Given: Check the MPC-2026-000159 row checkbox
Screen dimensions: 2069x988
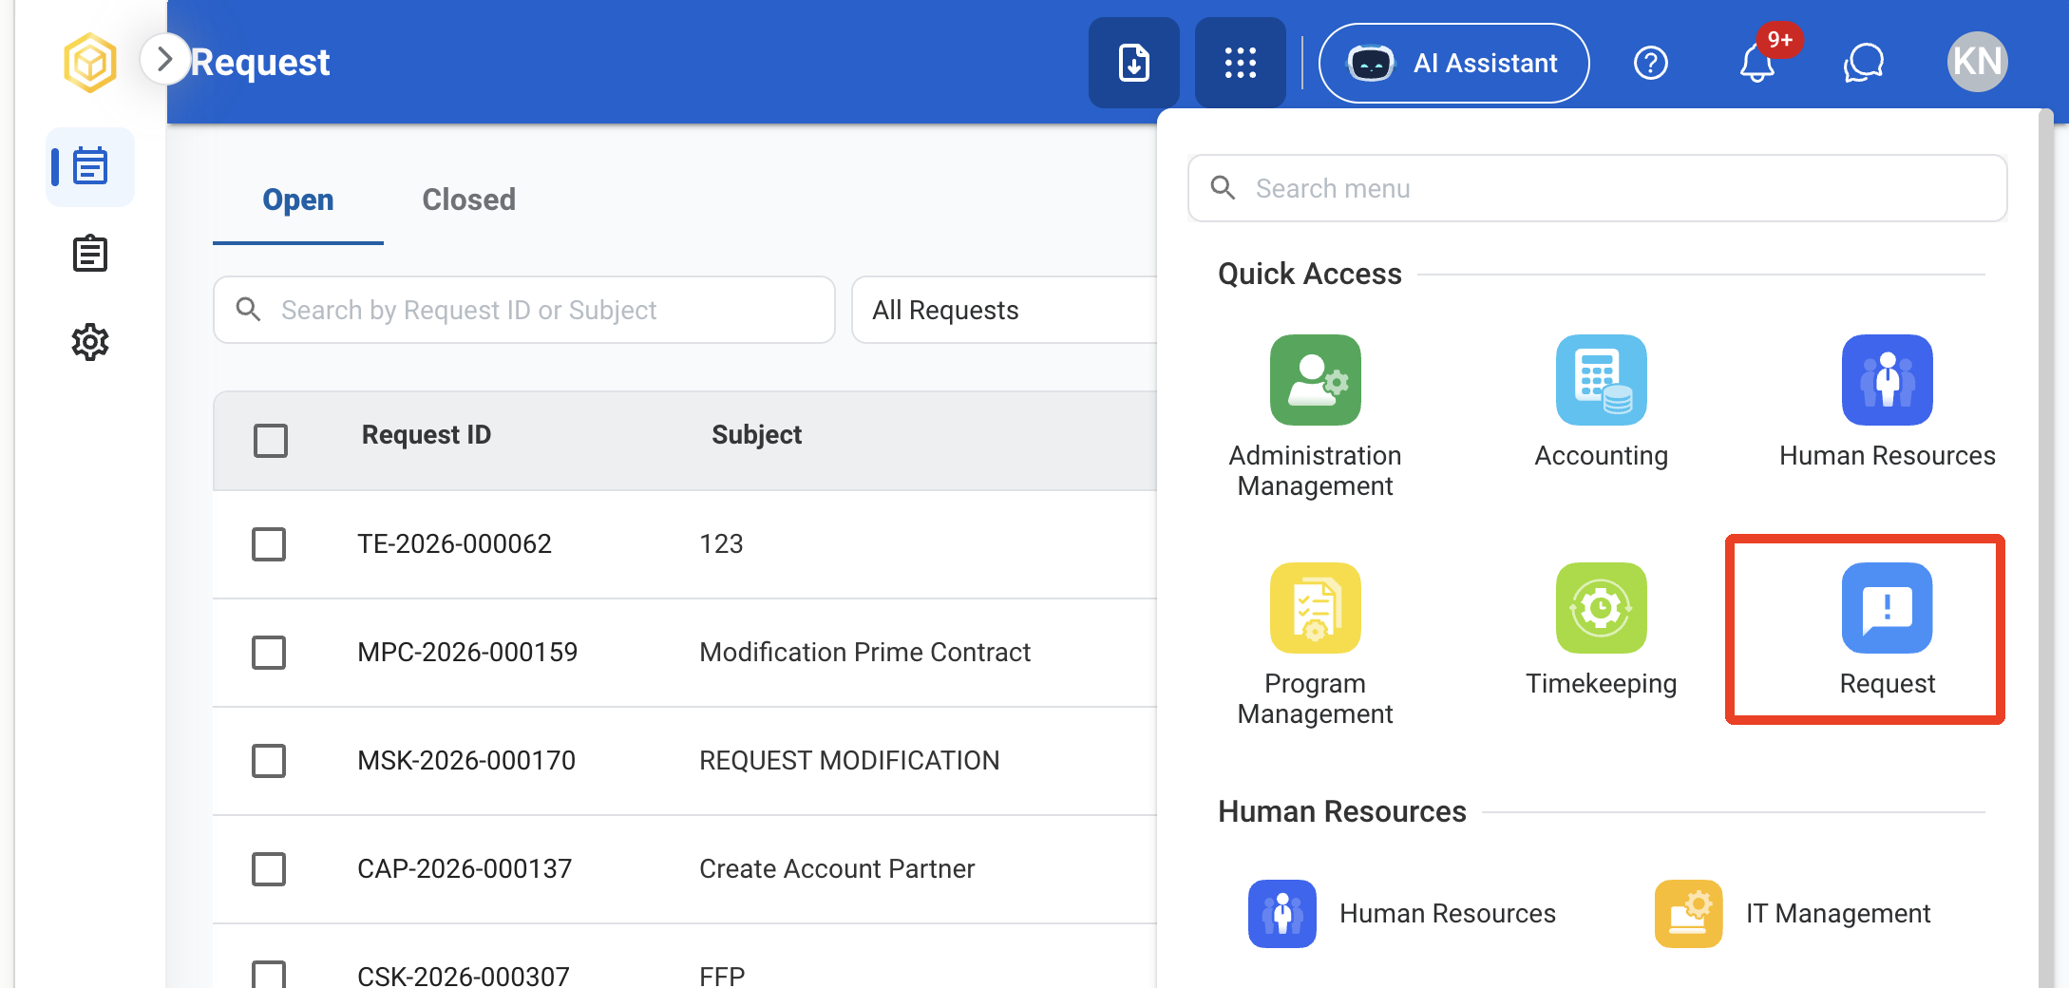Looking at the screenshot, I should [269, 653].
